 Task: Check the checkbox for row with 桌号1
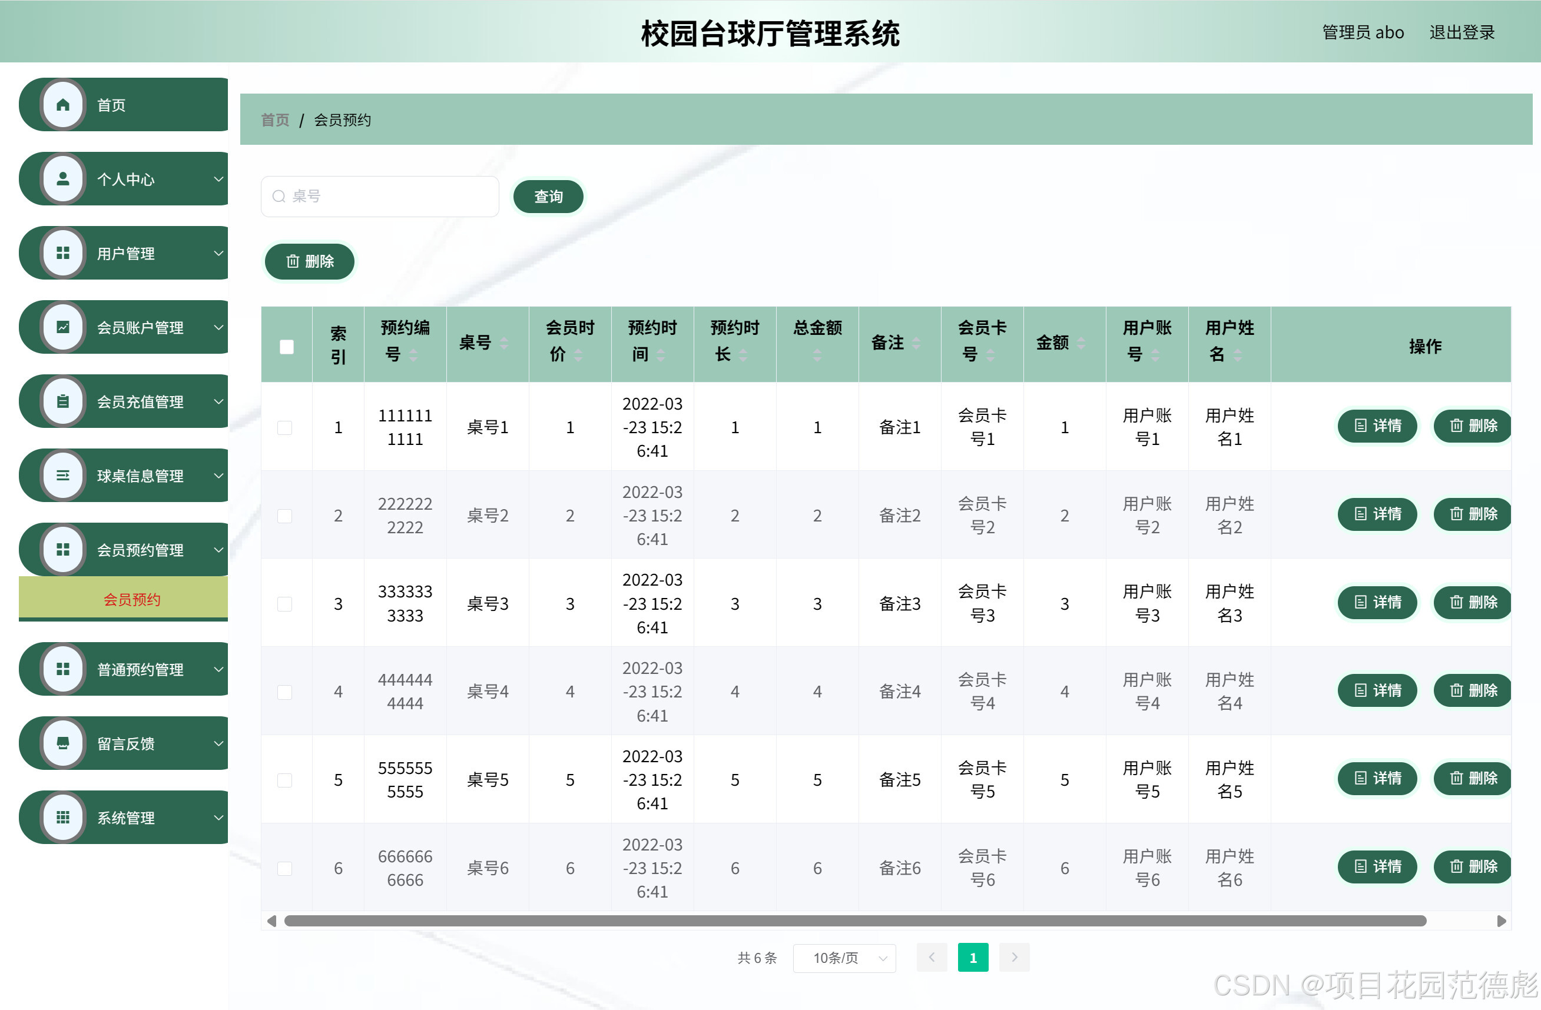point(284,427)
